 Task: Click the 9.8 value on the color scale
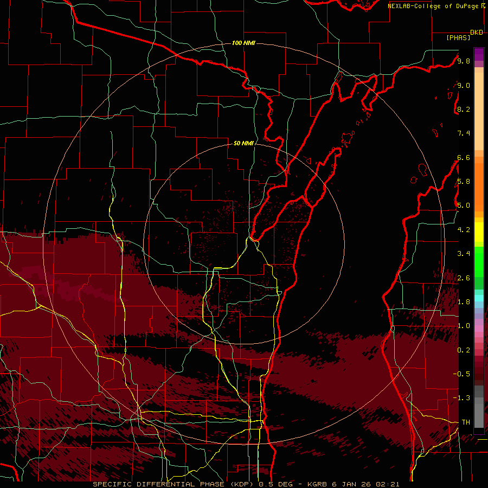click(464, 61)
